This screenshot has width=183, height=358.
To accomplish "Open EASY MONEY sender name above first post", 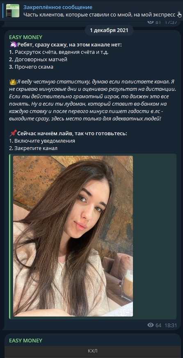I will (26, 37).
